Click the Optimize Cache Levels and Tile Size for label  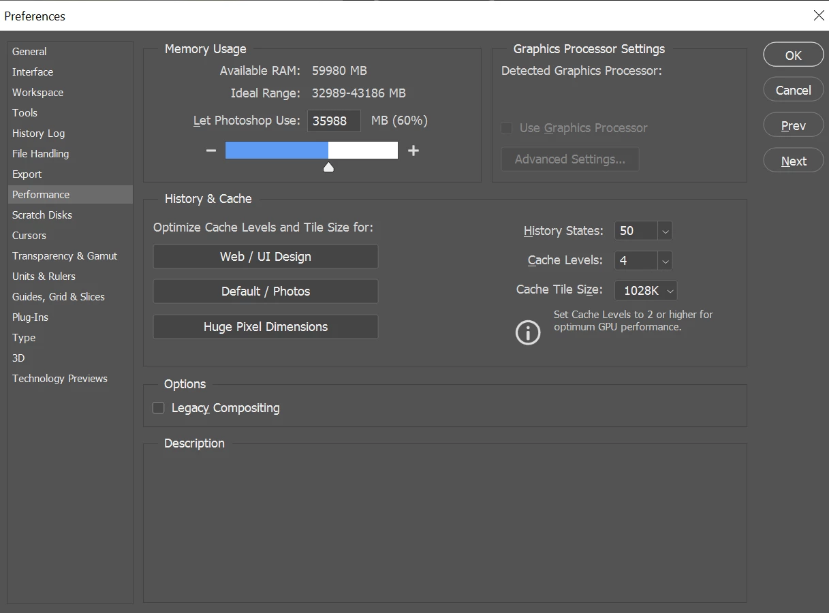263,227
